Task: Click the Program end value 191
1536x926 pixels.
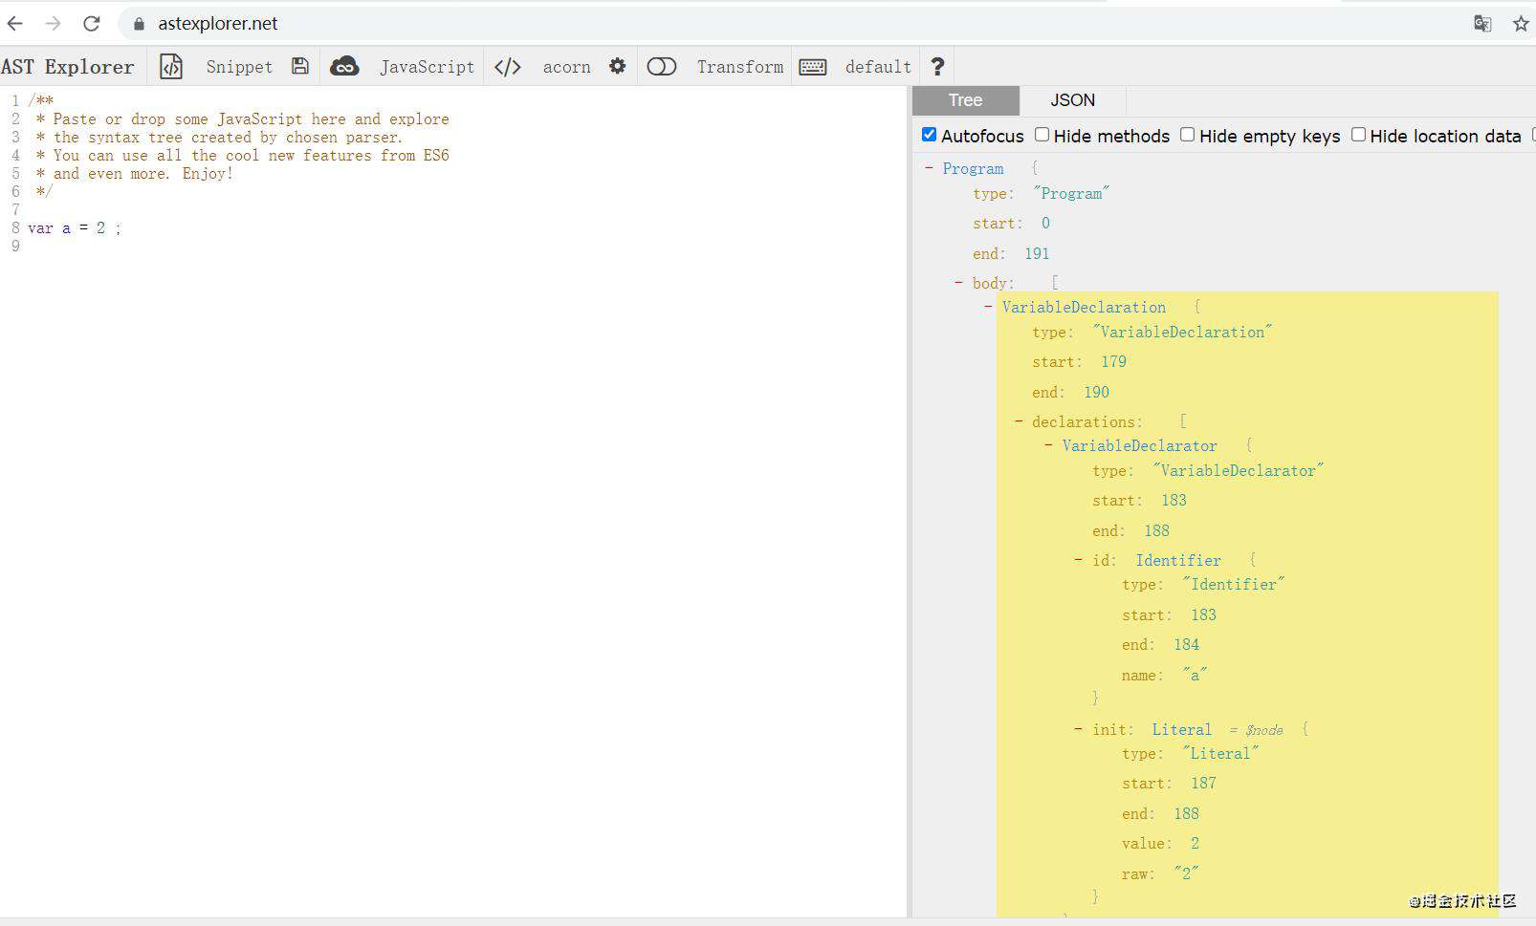Action: 1037,253
